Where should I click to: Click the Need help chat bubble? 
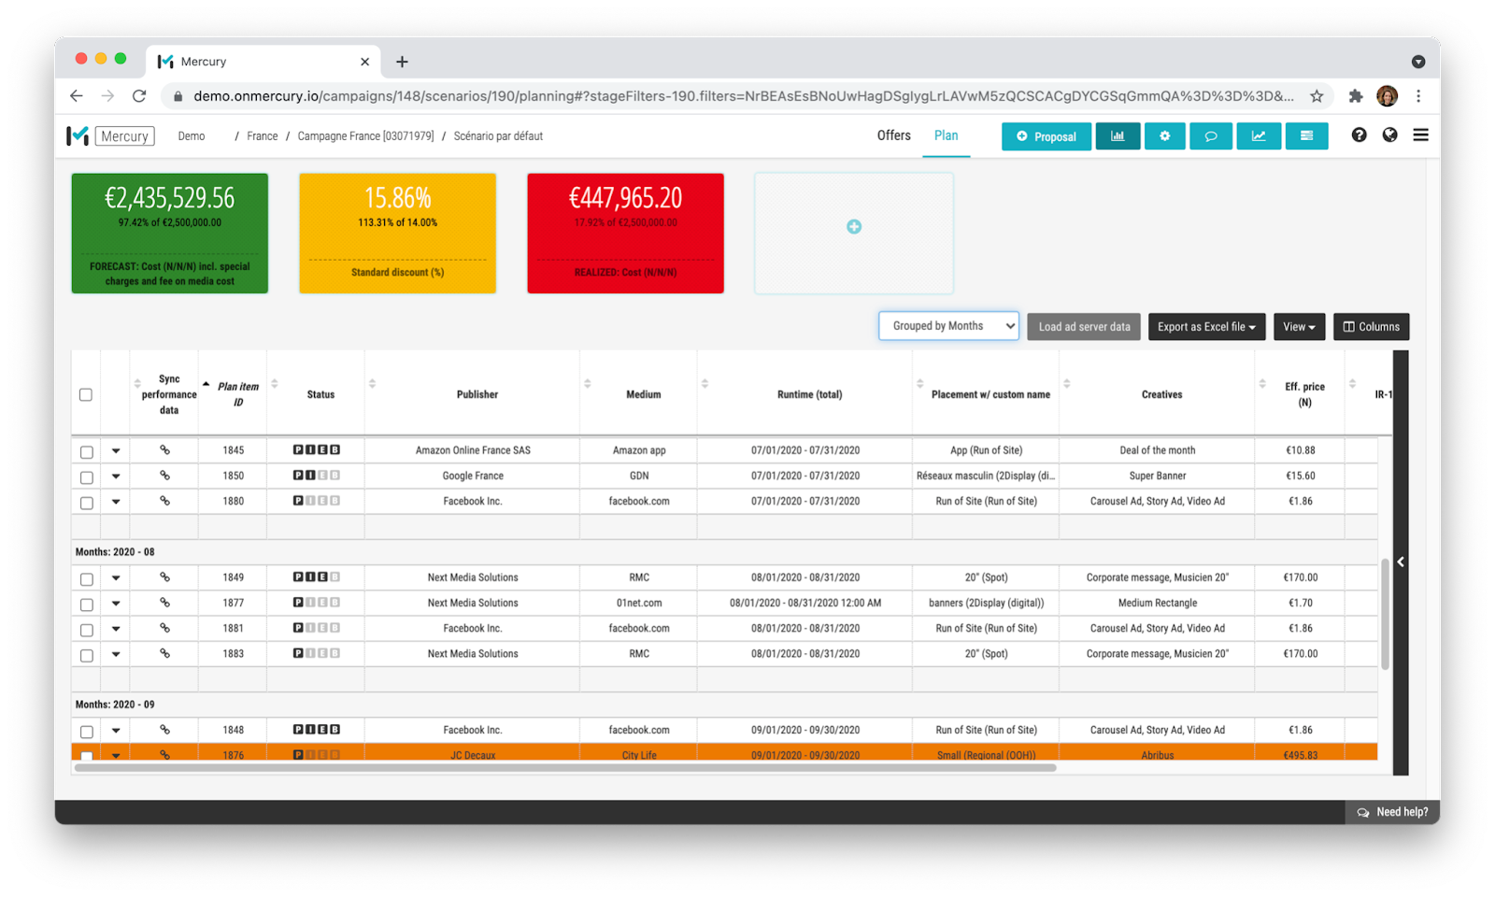[1391, 812]
